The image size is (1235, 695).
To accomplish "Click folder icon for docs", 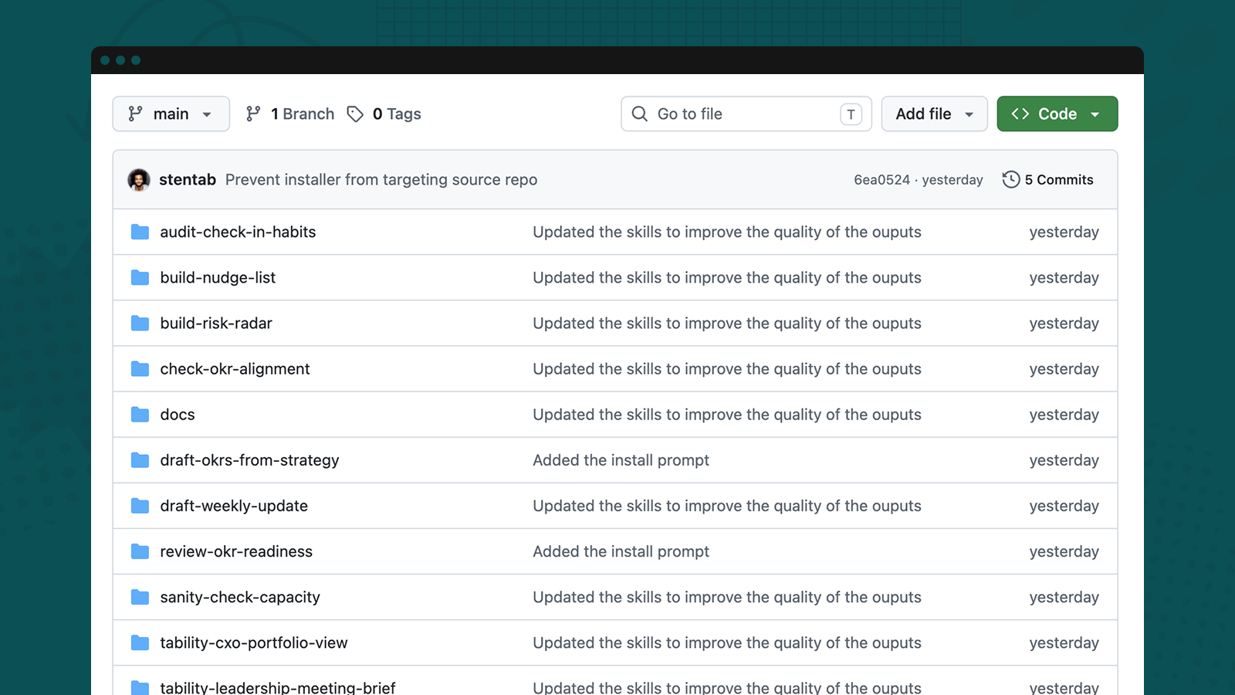I will (x=140, y=414).
